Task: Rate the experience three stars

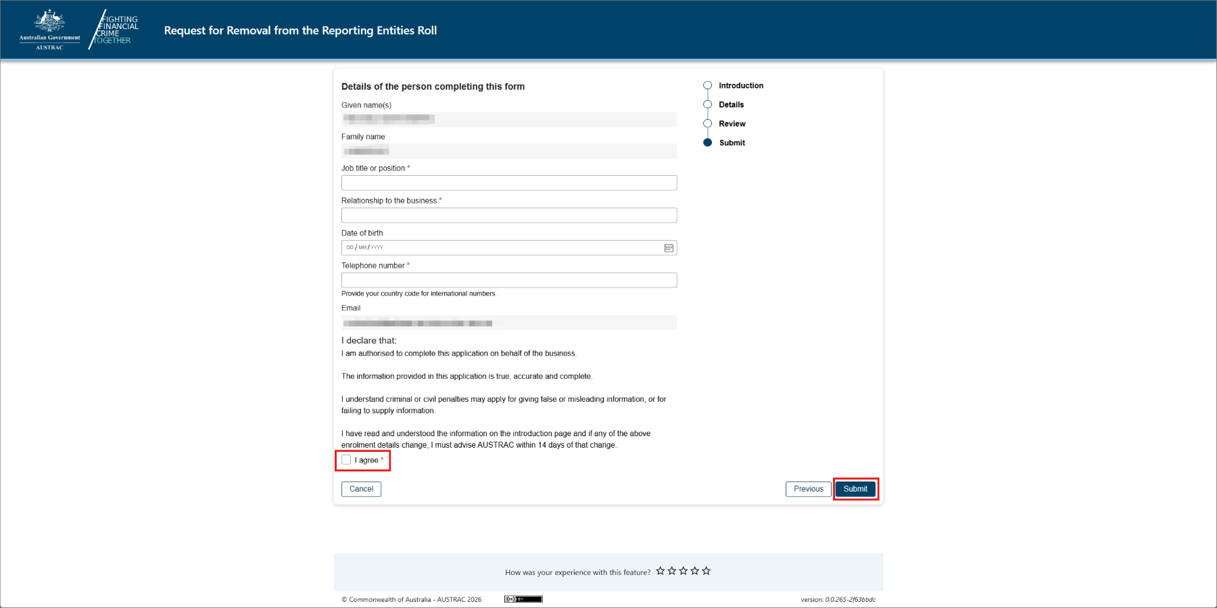Action: click(684, 571)
